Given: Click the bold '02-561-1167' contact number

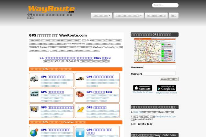Looking at the screenshot, I should [x=145, y=124].
